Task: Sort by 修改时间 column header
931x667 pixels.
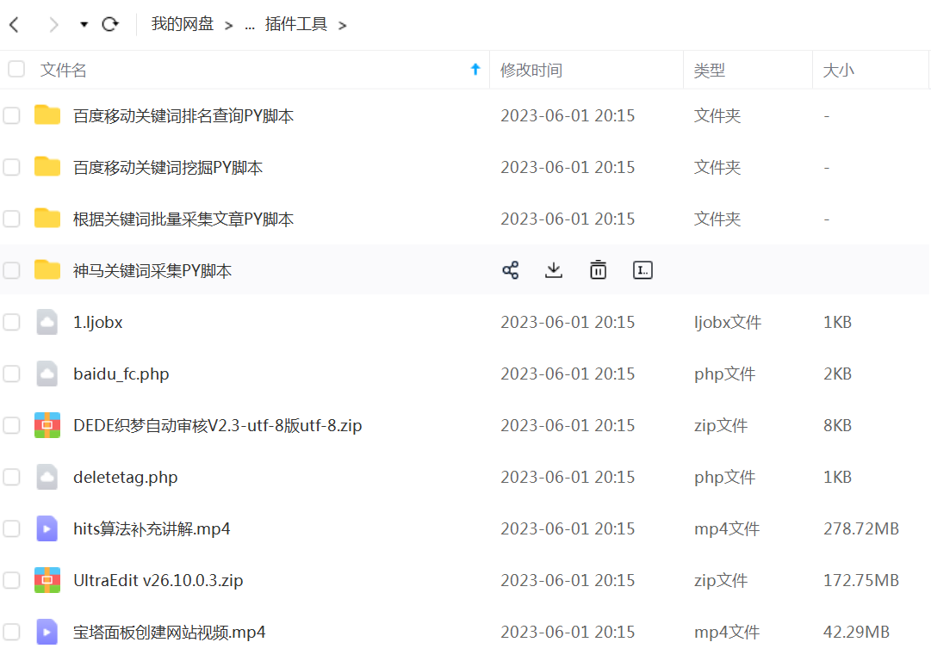Action: pos(531,70)
